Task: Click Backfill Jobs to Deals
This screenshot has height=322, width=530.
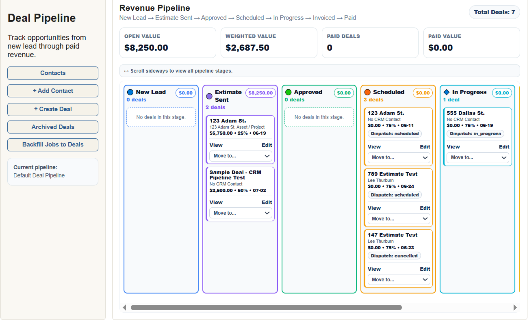Action: click(53, 145)
